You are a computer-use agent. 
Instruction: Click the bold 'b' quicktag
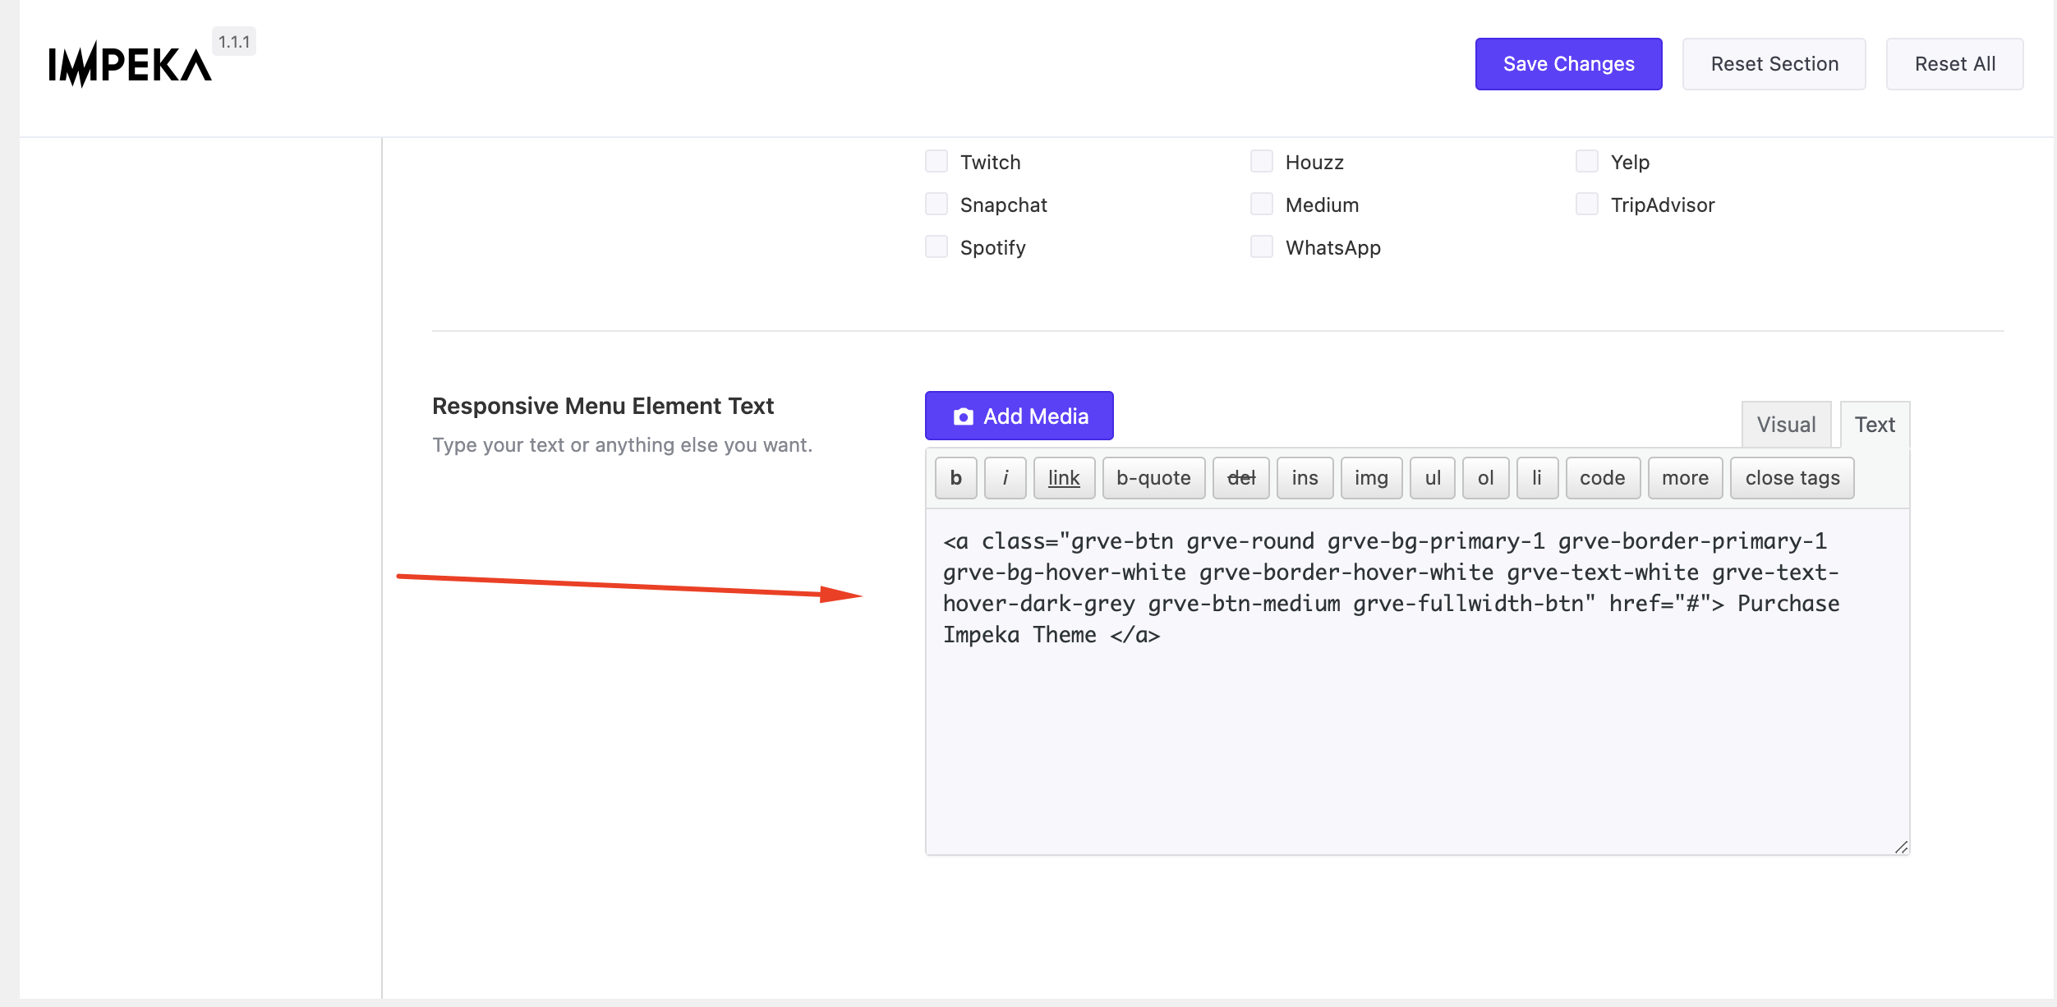(955, 478)
